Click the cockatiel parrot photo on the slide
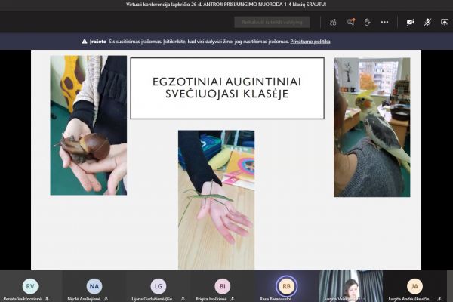Image resolution: width=453 pixels, height=302 pixels. pyautogui.click(x=371, y=128)
